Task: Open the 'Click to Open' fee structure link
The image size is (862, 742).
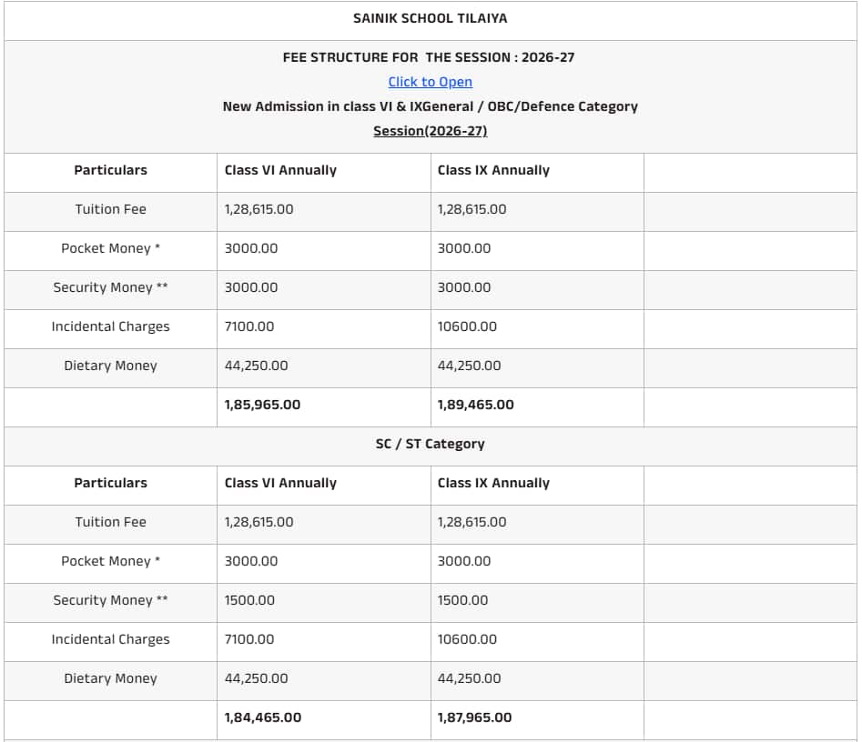Action: [430, 82]
